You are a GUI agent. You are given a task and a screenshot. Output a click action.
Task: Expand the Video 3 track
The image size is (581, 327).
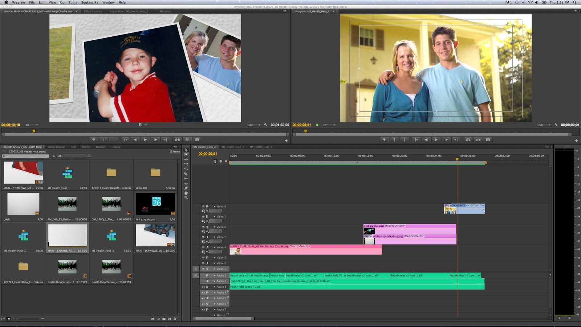point(214,257)
